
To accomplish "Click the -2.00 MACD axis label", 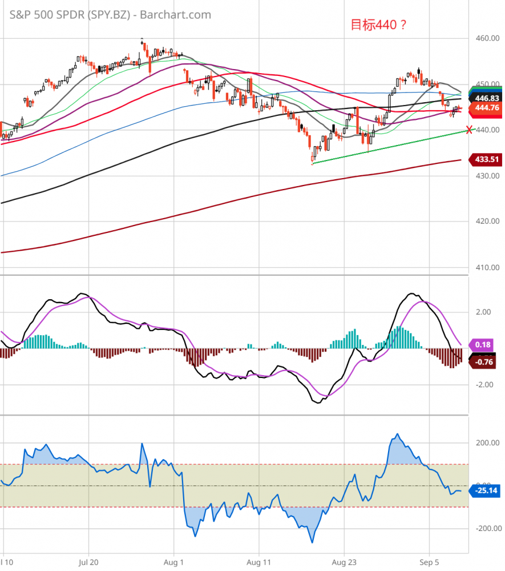I will click(x=484, y=385).
